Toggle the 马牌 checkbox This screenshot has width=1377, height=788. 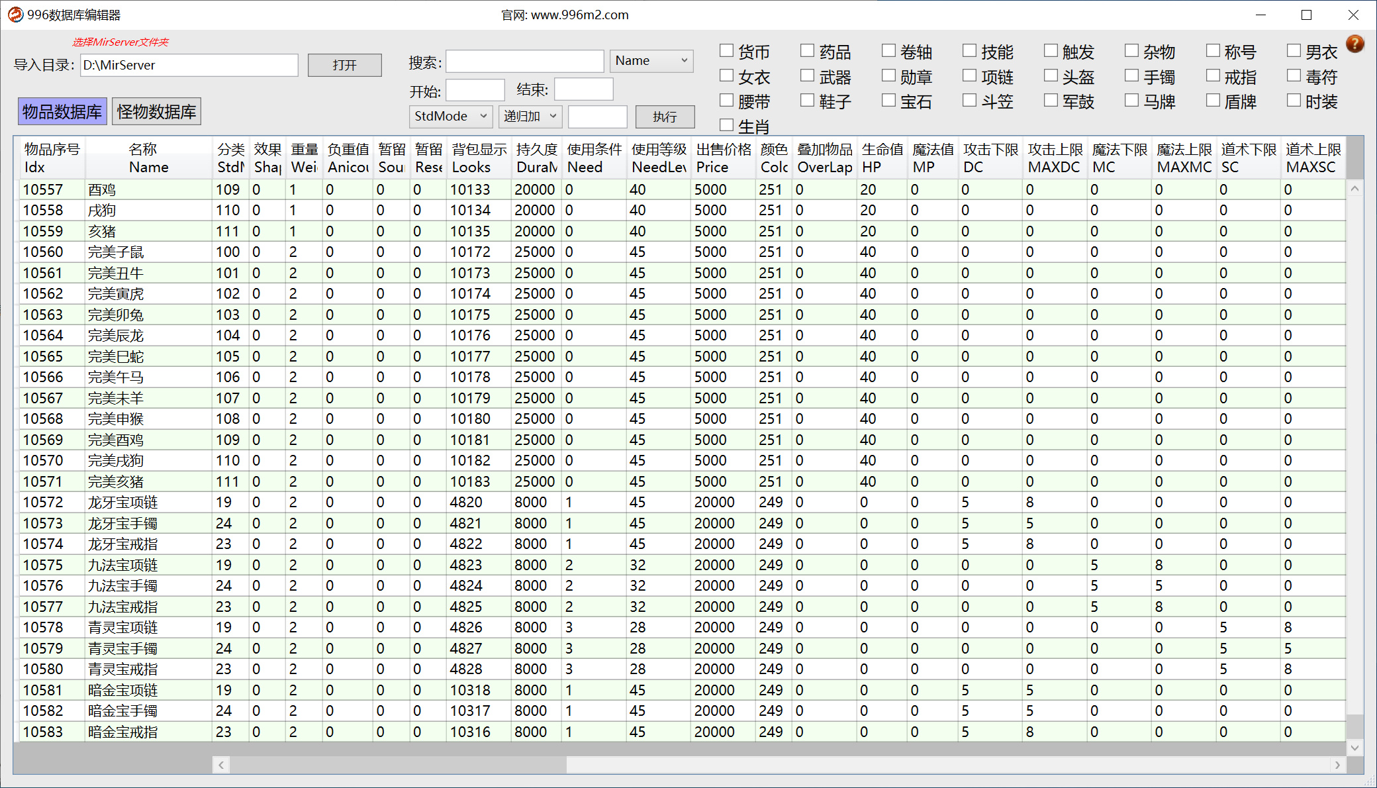pos(1131,101)
